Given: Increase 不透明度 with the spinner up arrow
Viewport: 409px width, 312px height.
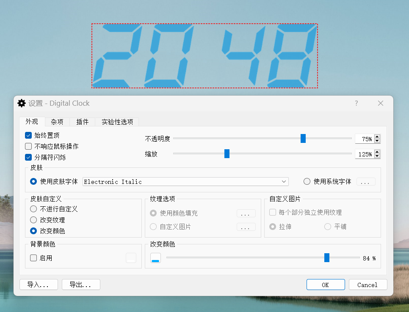Looking at the screenshot, I should pyautogui.click(x=377, y=137).
